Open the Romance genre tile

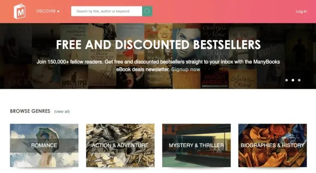point(44,145)
